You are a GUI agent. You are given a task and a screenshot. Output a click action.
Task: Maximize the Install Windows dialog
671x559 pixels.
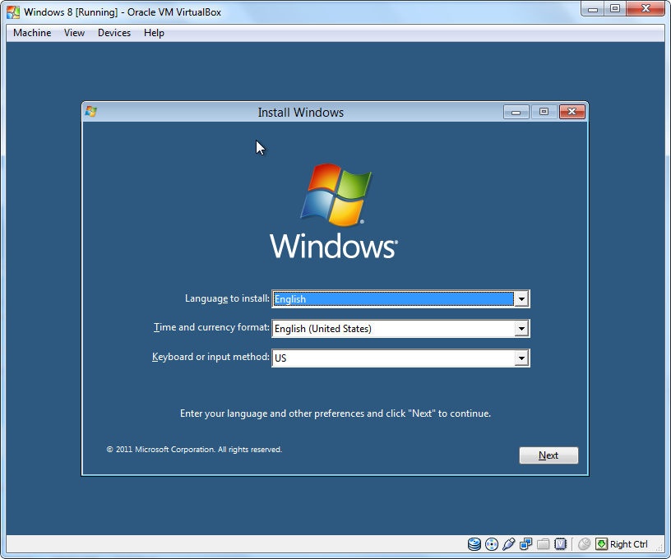[x=544, y=112]
